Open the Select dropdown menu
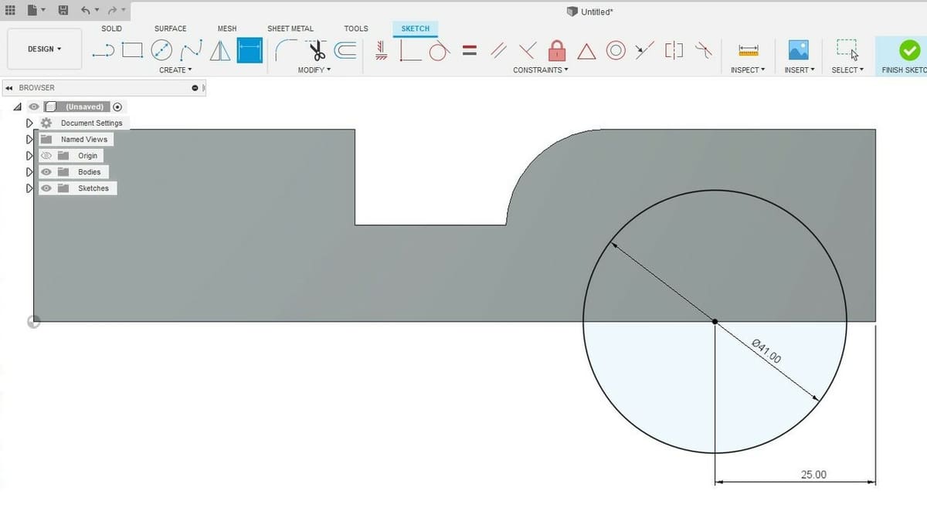 pos(847,70)
